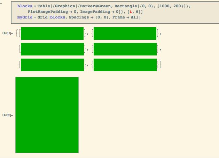The width and height of the screenshot is (219, 158).
Task: Select the last green block in row three
Action: [125, 65]
